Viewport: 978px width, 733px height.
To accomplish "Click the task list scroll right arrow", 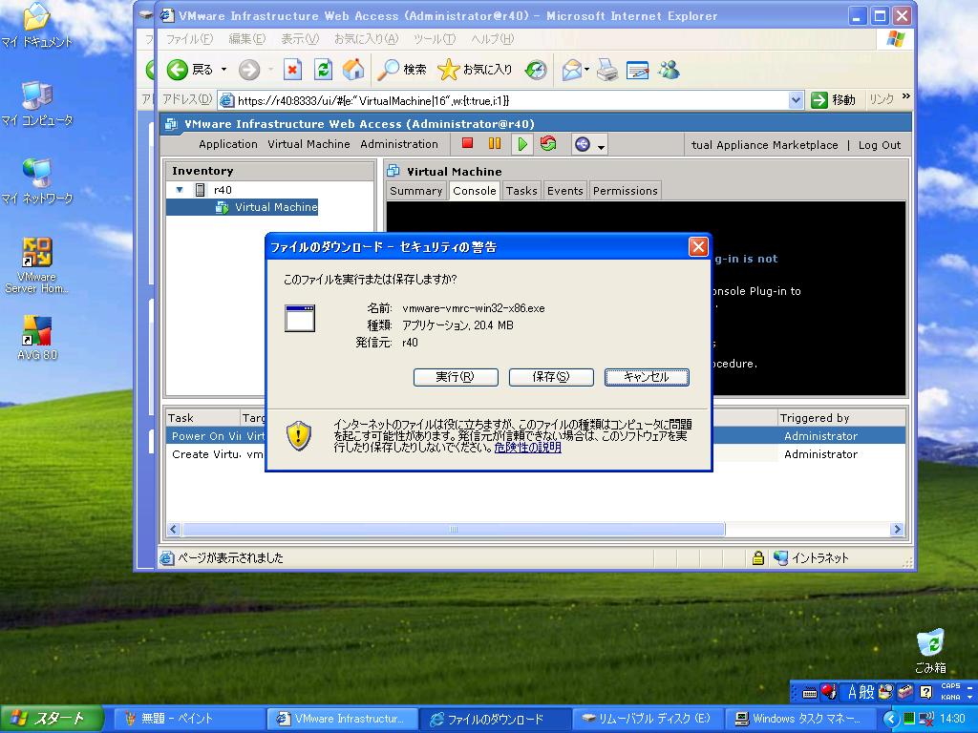I will click(x=897, y=530).
